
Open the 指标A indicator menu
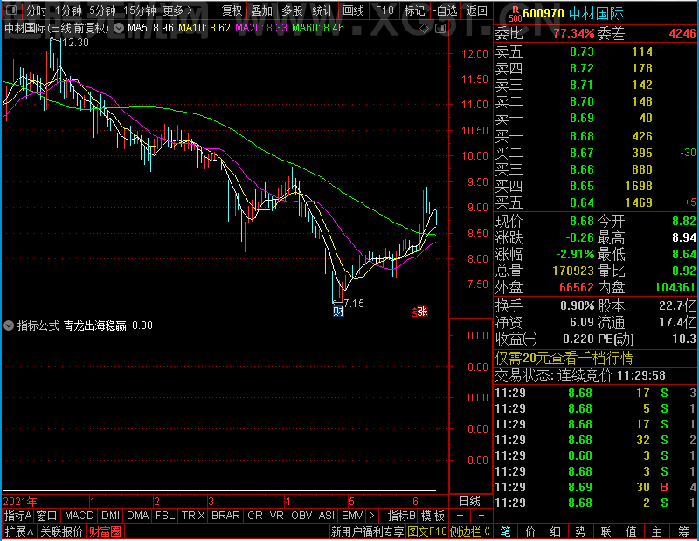[x=17, y=516]
